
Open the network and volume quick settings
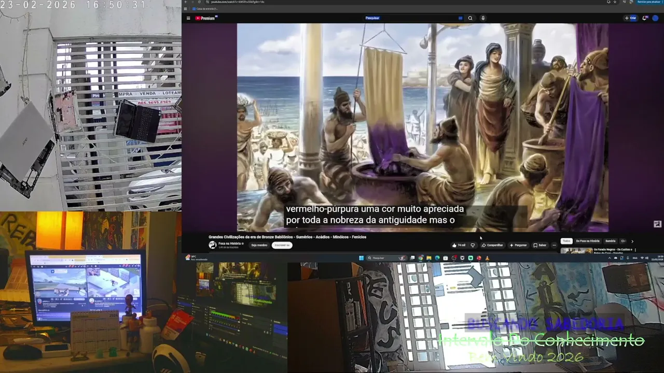point(644,258)
